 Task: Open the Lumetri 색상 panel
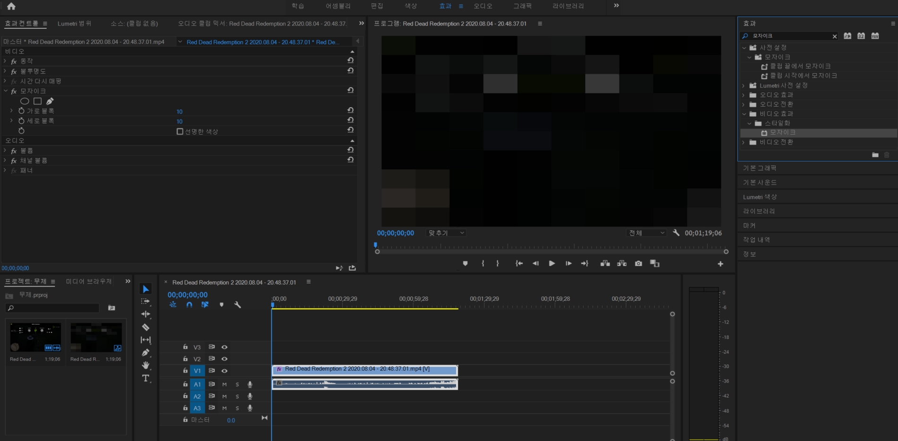760,197
